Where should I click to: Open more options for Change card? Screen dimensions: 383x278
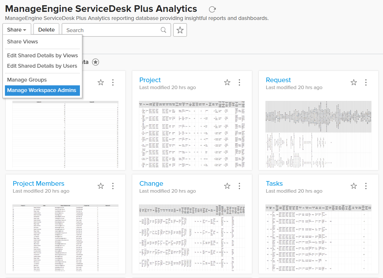(x=239, y=186)
